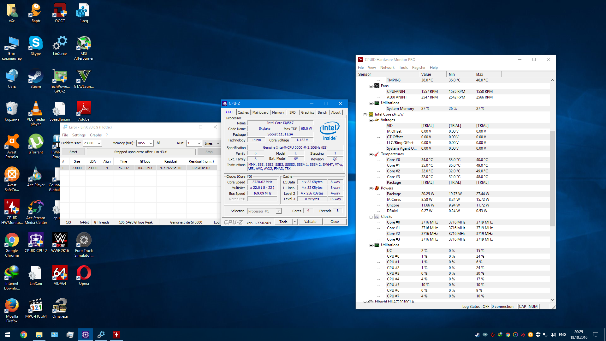Collapse the Temperatures tree node
This screenshot has width=606, height=341.
point(371,154)
